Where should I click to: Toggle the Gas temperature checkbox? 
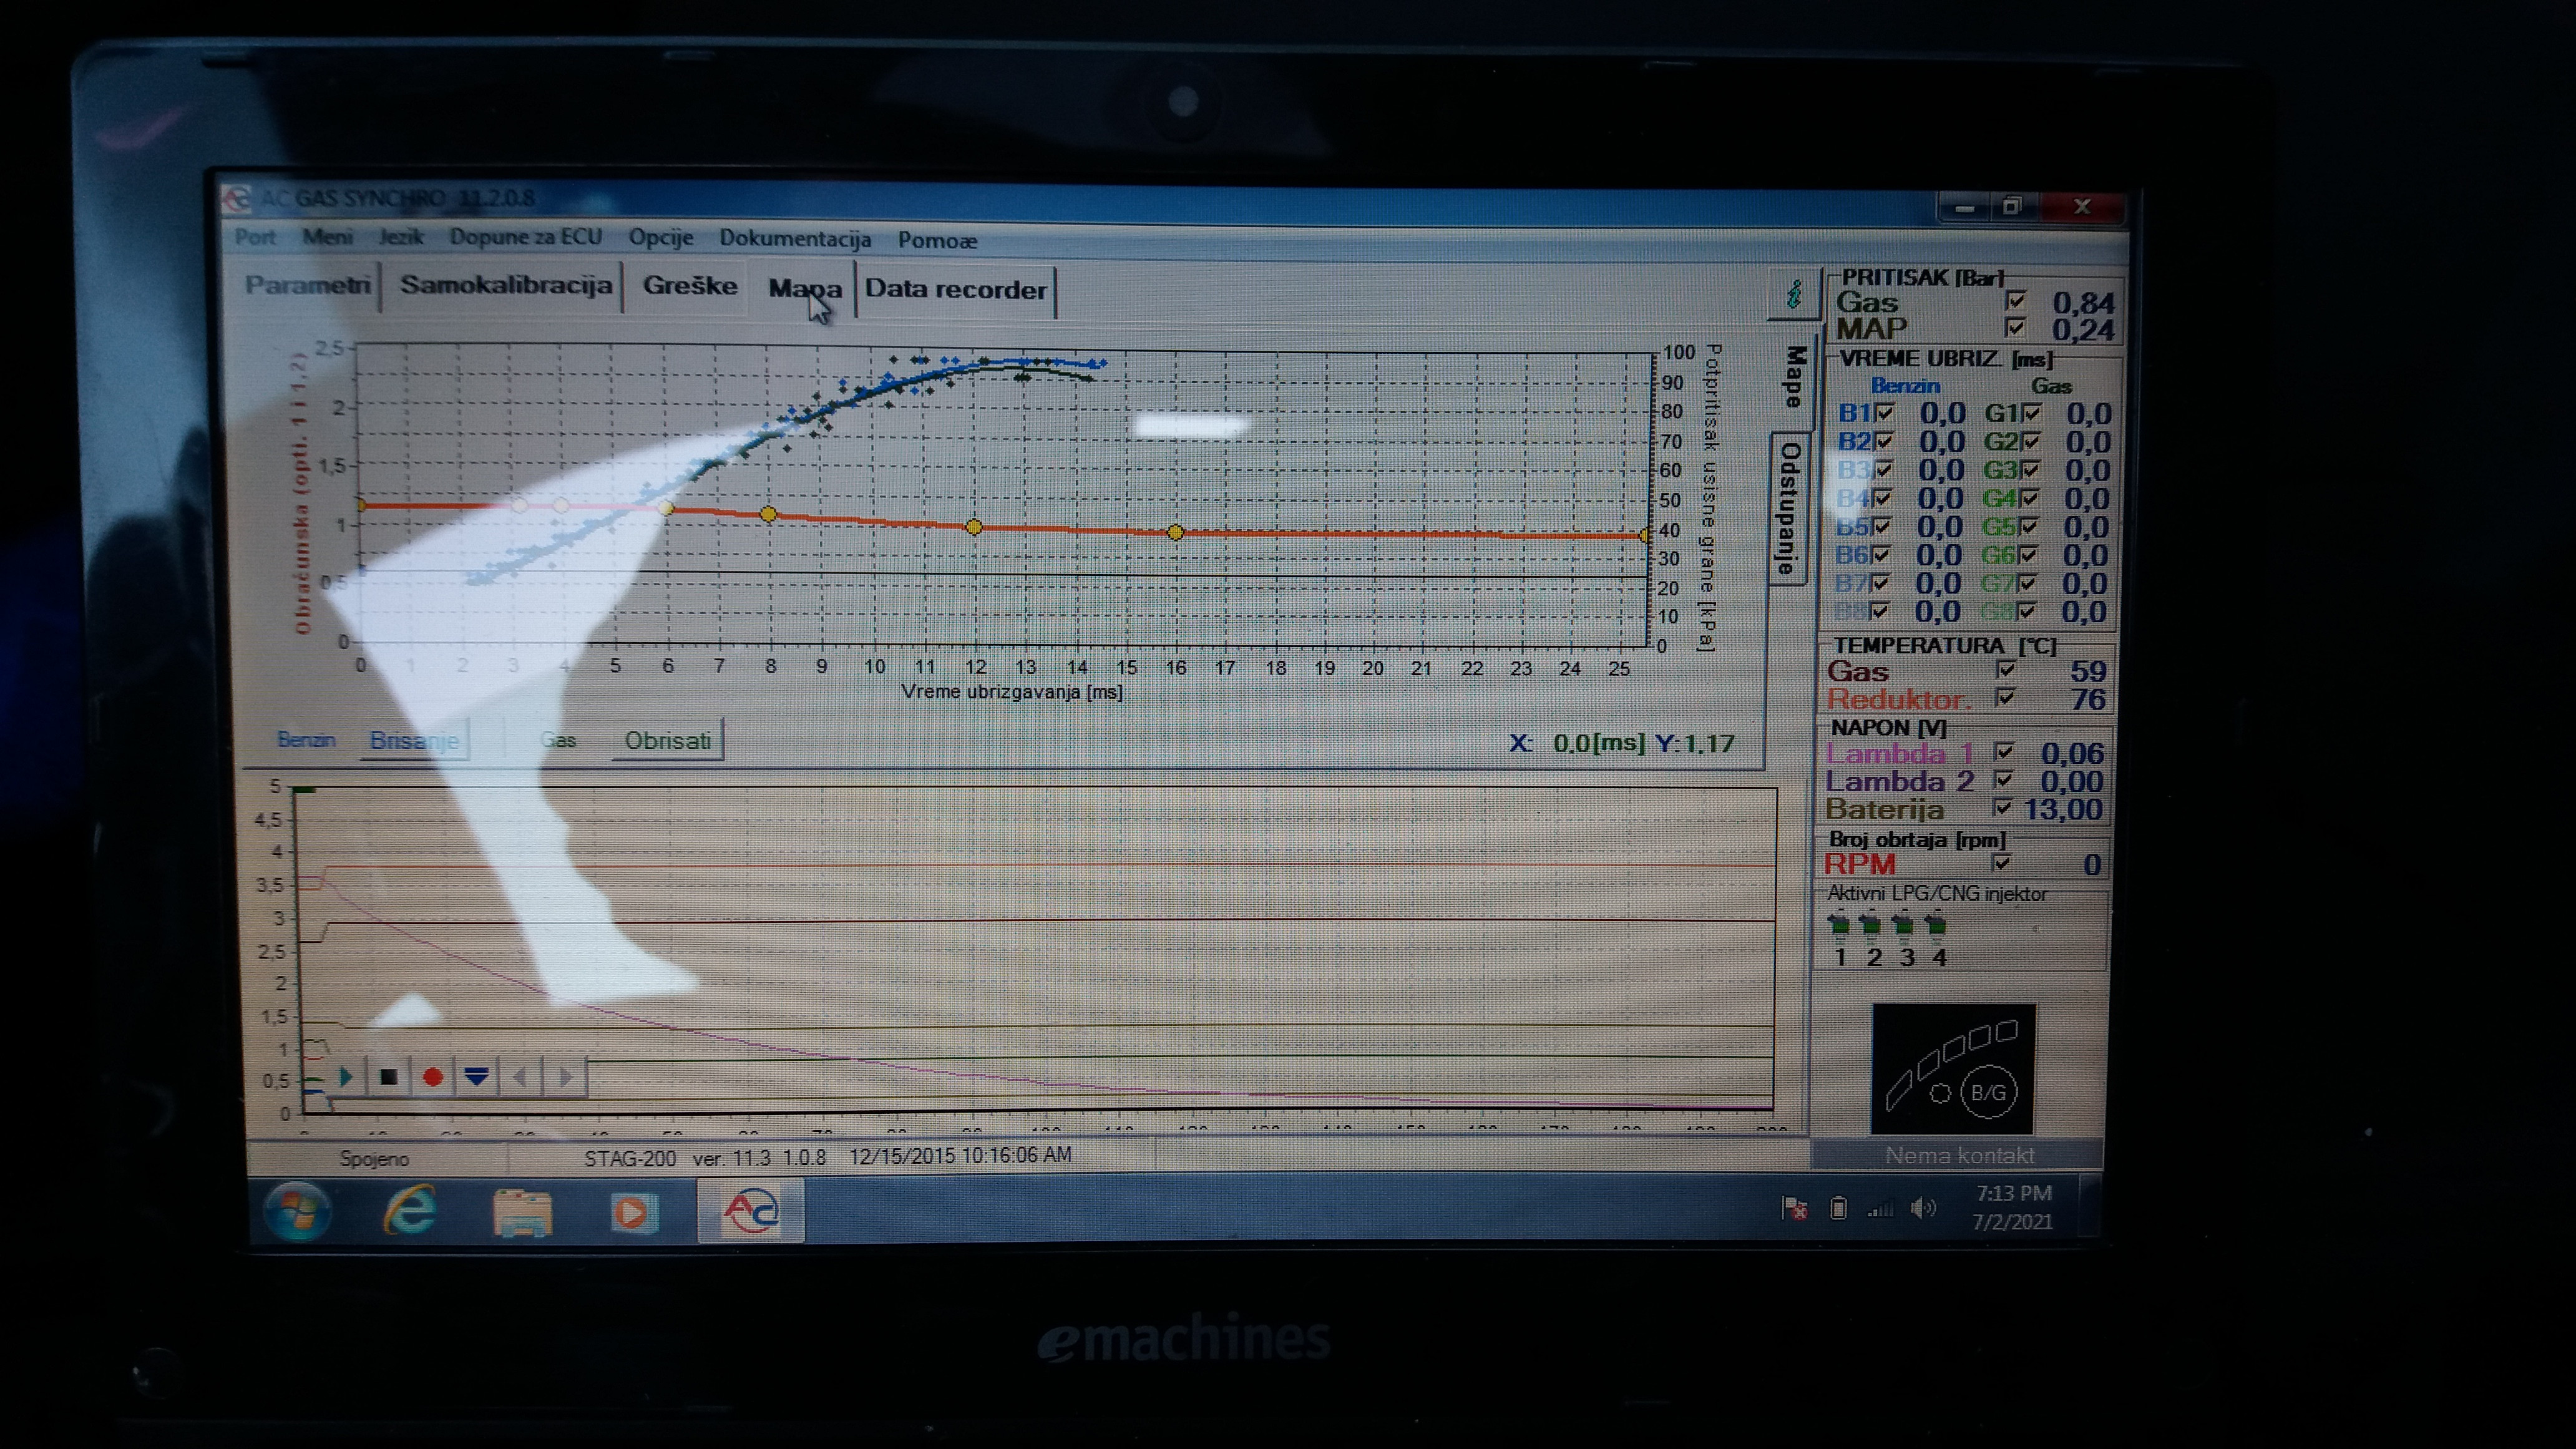click(x=2005, y=669)
